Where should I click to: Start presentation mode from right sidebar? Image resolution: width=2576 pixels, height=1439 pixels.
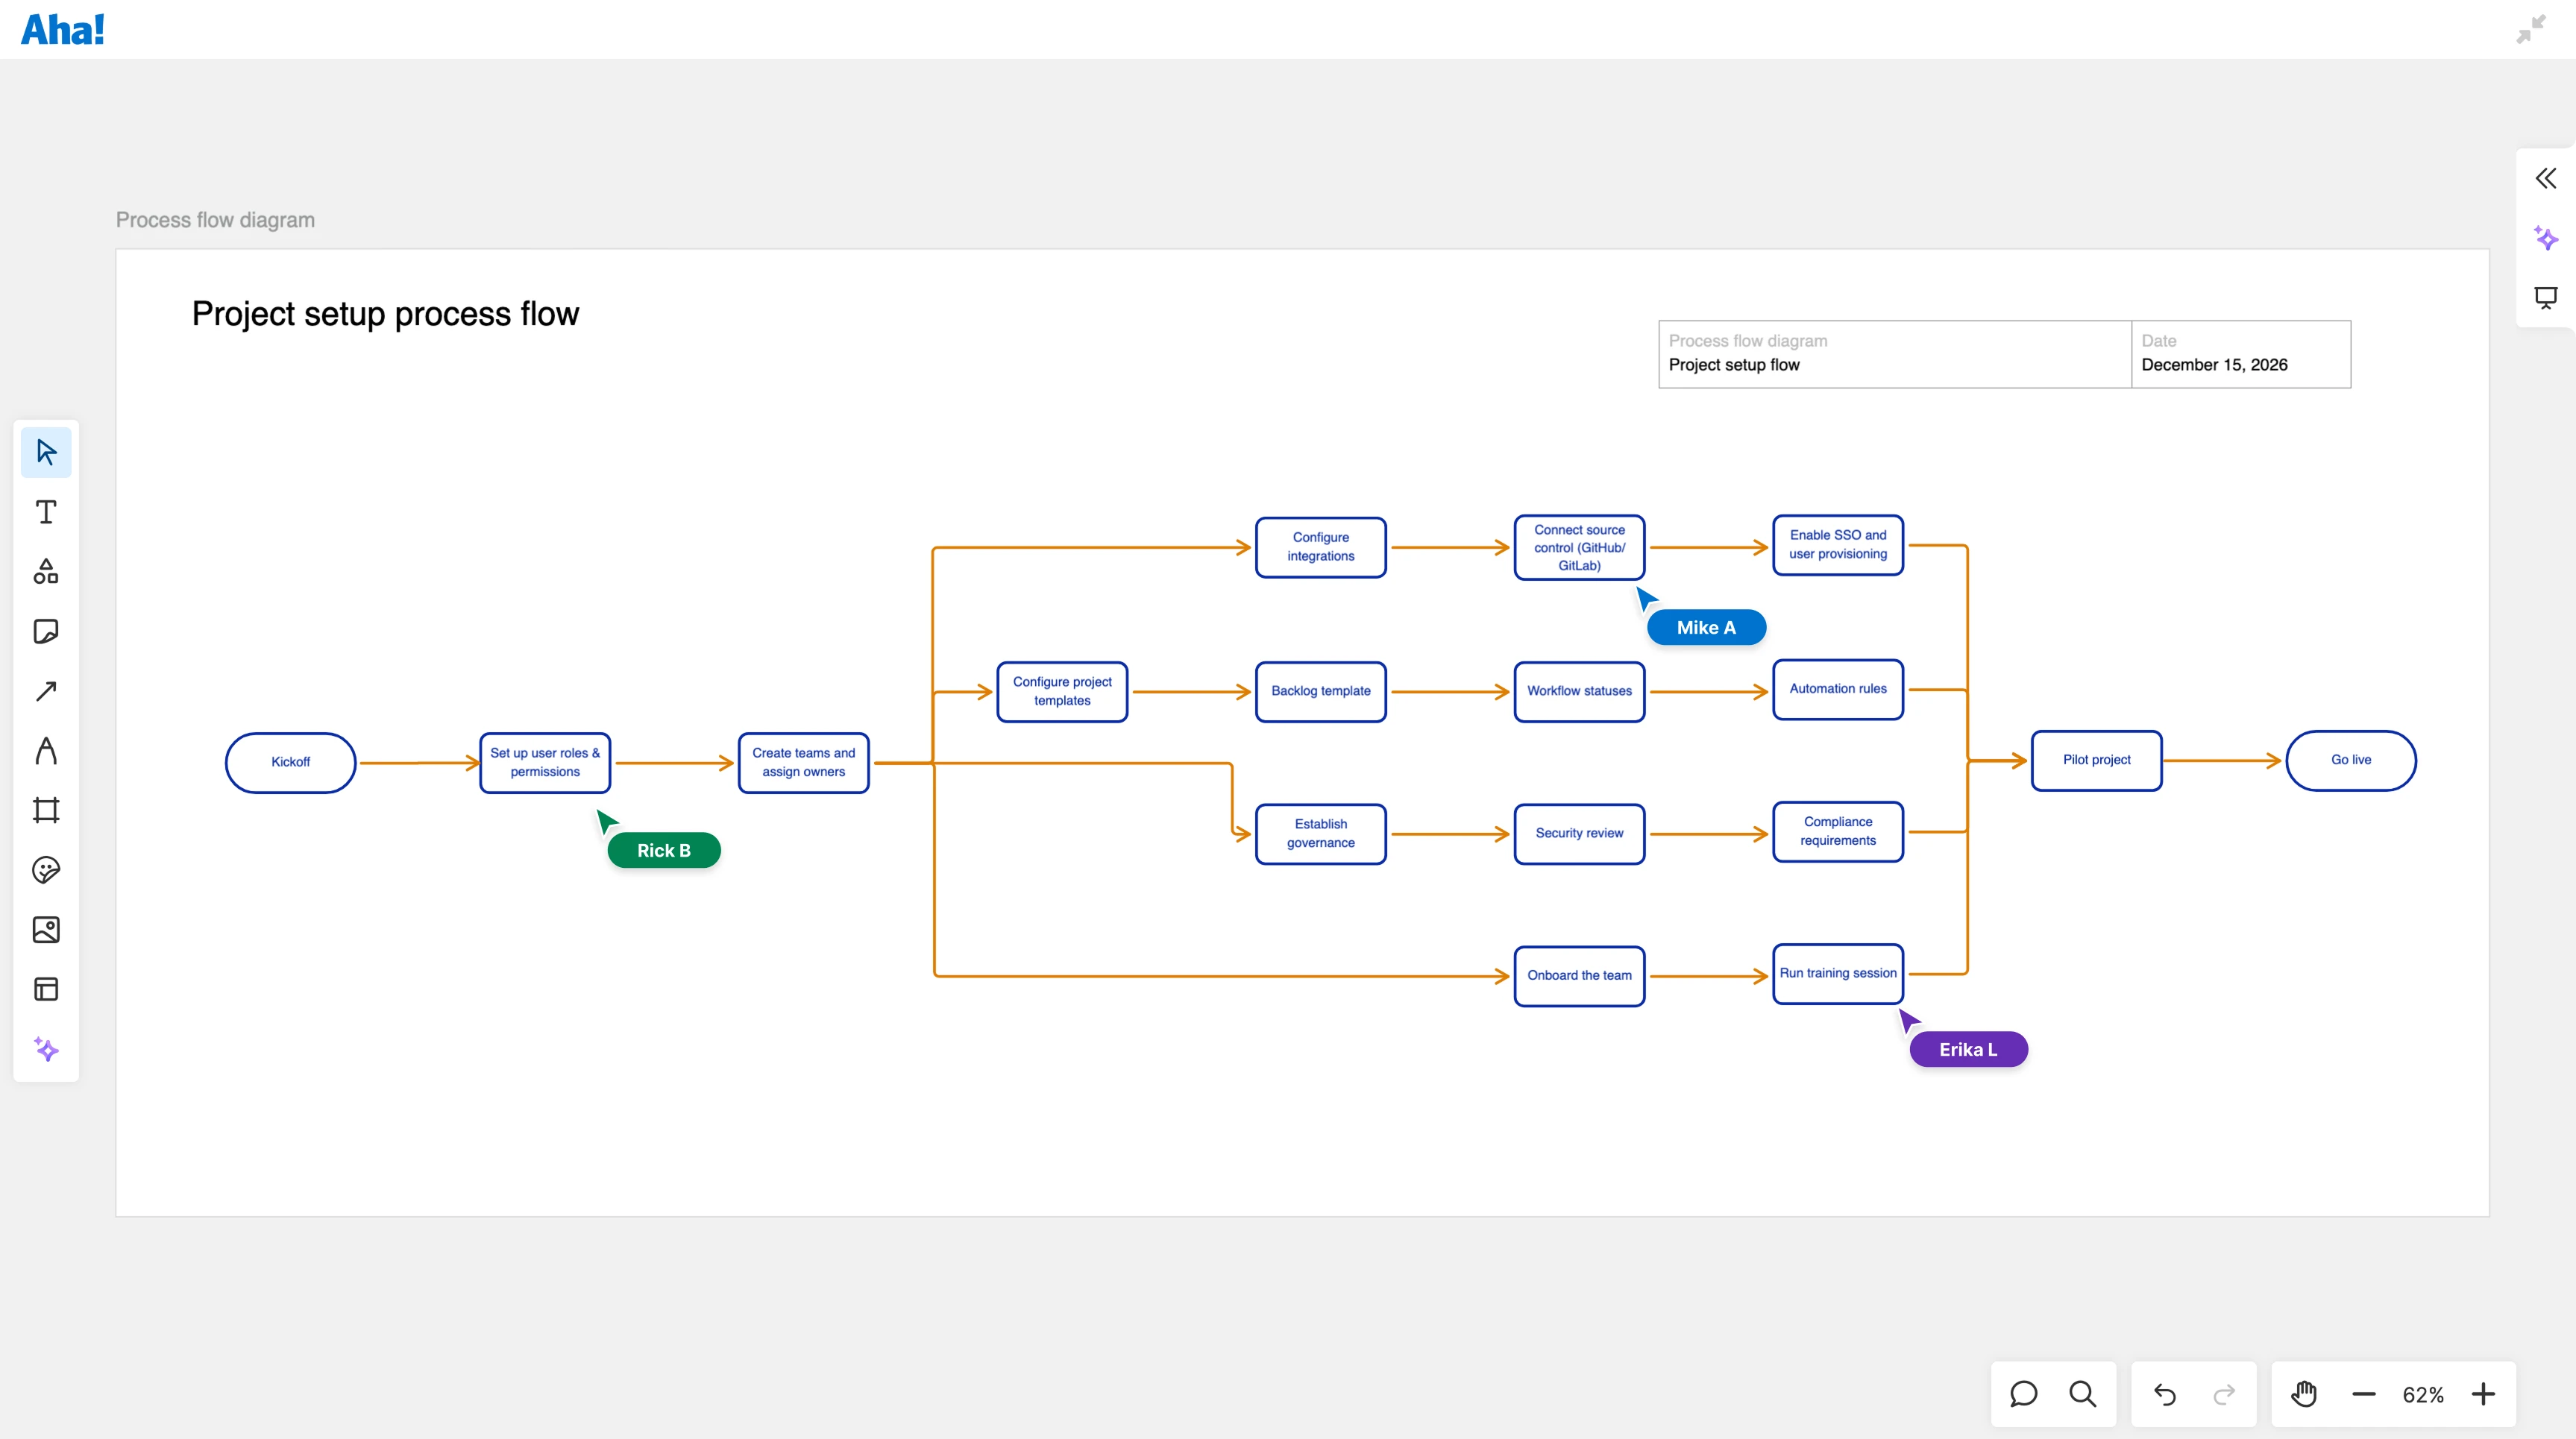2545,298
